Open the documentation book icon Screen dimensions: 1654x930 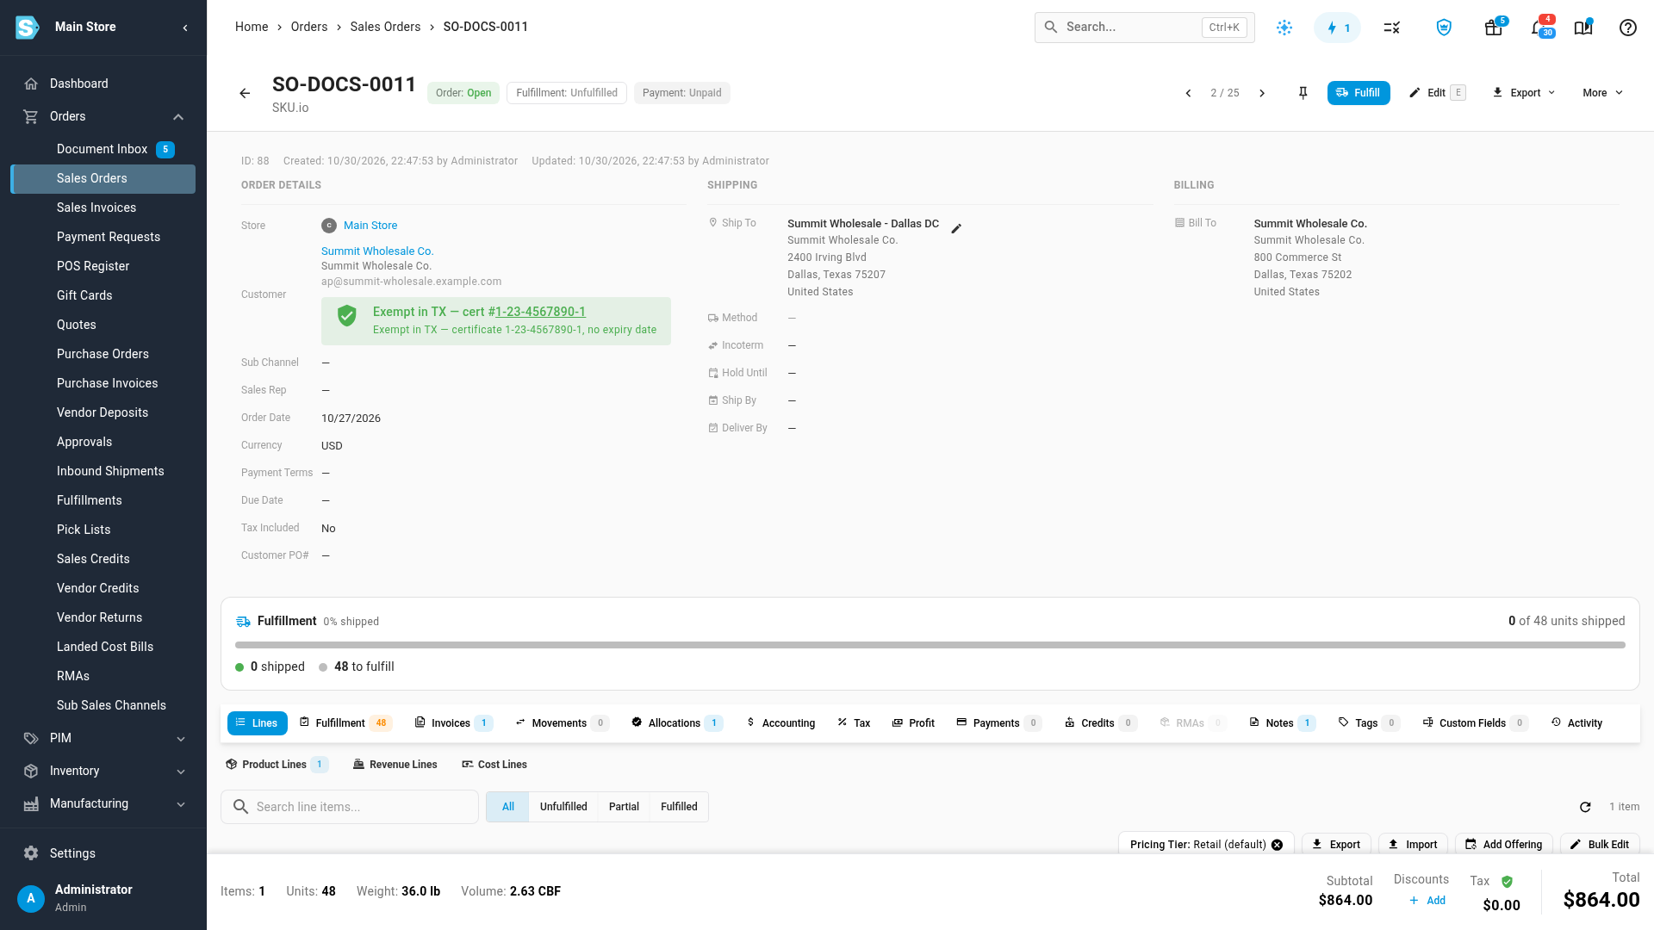coord(1583,28)
